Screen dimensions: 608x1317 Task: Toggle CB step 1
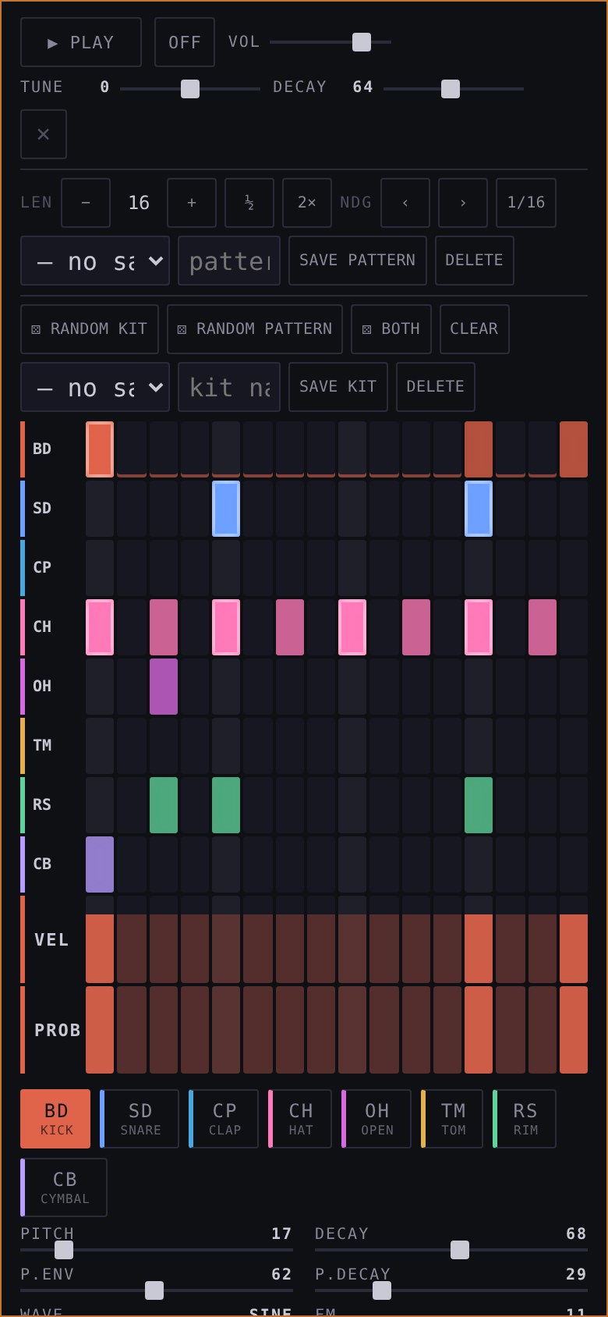coord(100,864)
